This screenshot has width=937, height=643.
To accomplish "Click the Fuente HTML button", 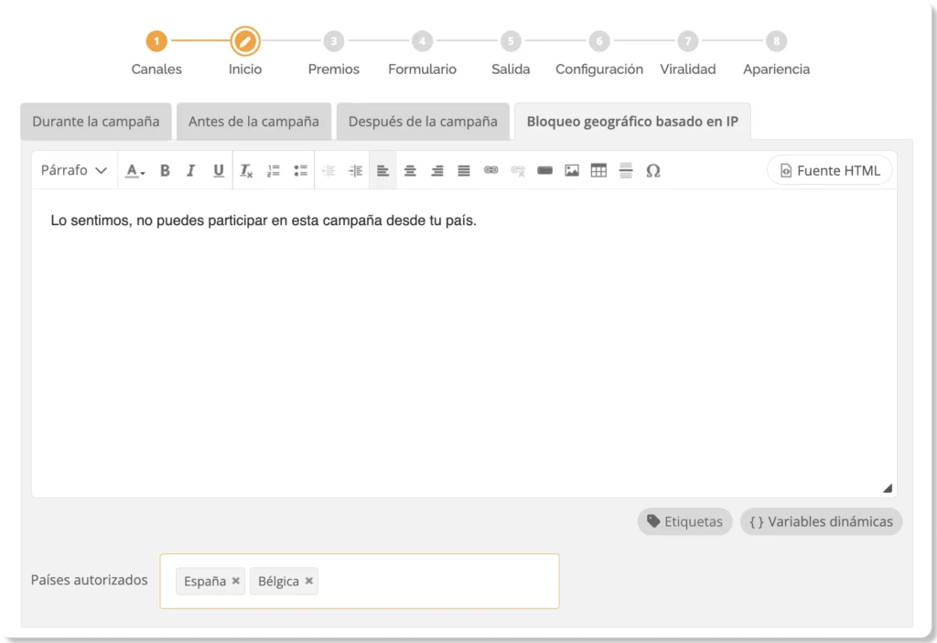I will coord(829,170).
